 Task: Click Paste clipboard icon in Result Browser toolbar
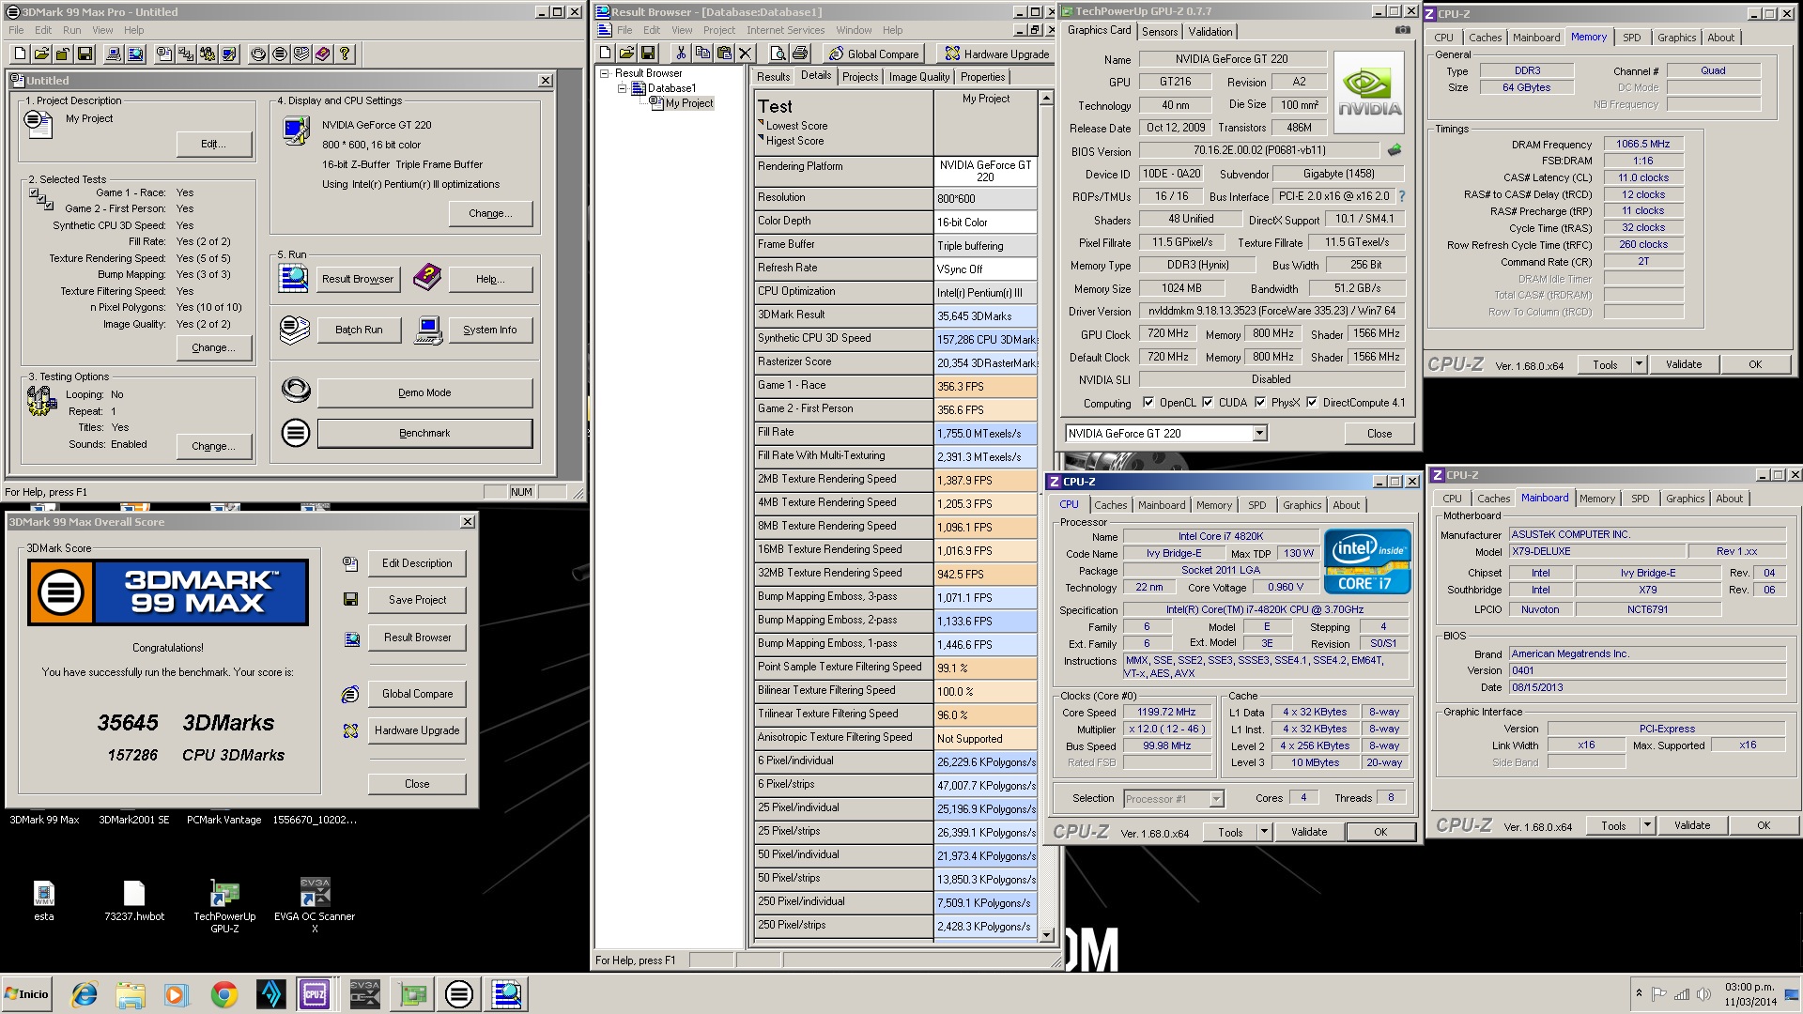pos(724,54)
